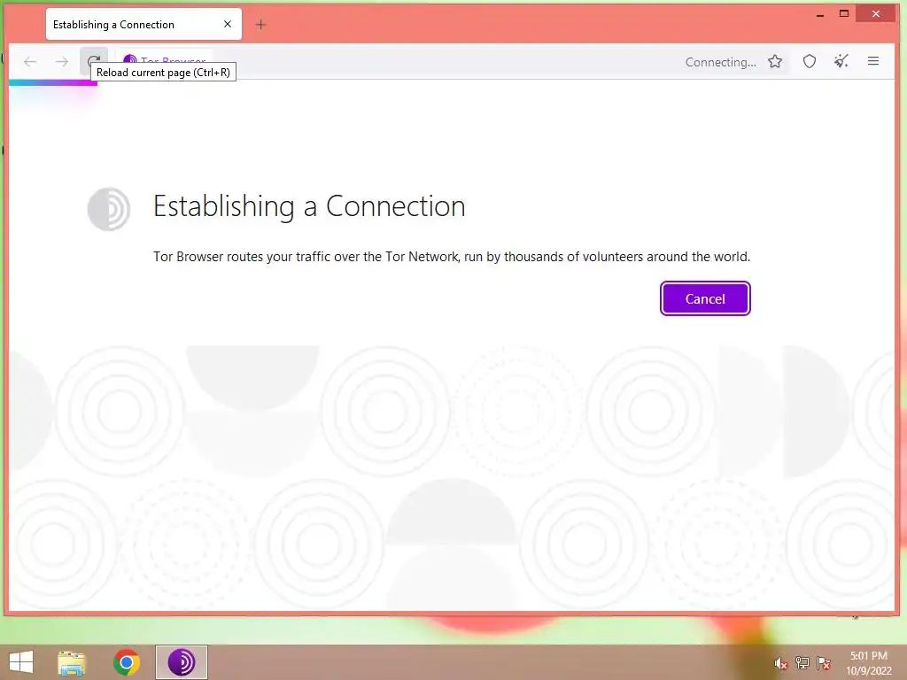Maximize the Tor Browser window
This screenshot has width=907, height=680.
[x=844, y=14]
